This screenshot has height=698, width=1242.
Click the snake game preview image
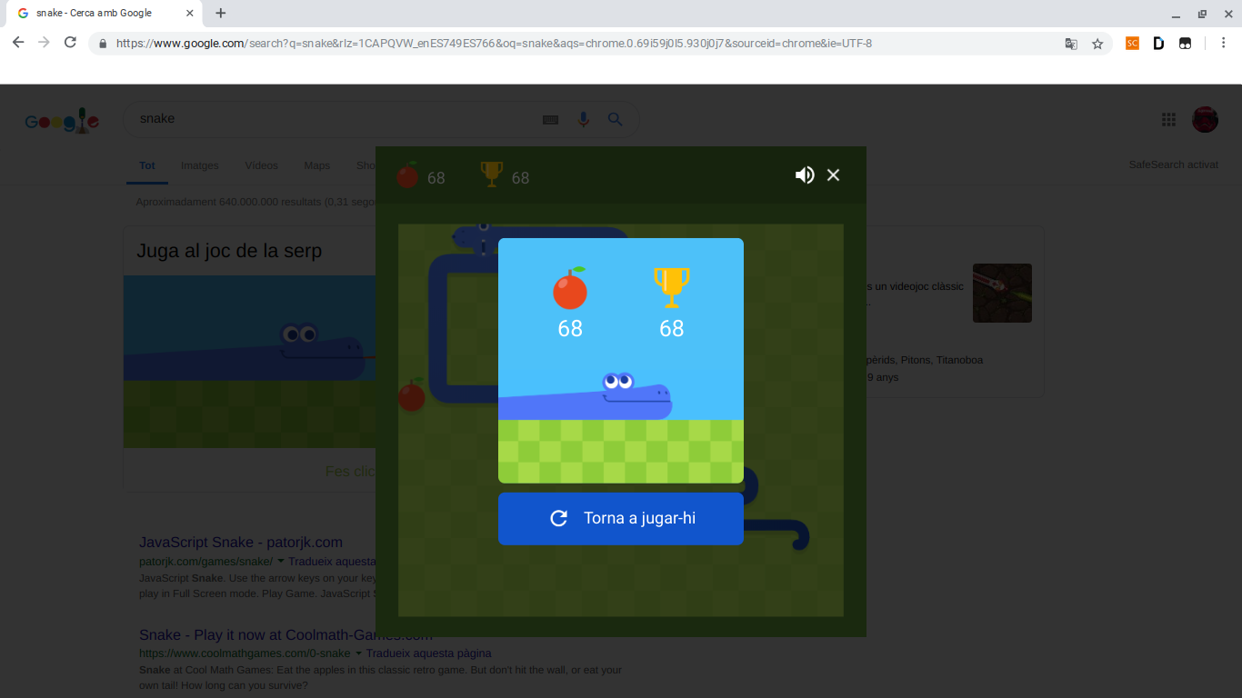(x=250, y=362)
